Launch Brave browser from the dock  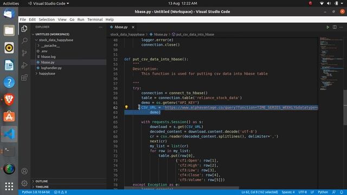click(x=9, y=100)
